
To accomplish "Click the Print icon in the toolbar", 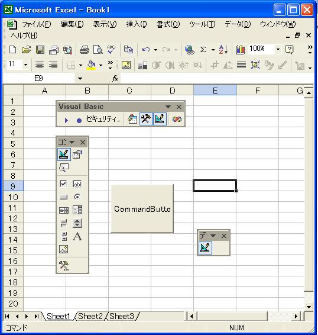I will [x=85, y=50].
